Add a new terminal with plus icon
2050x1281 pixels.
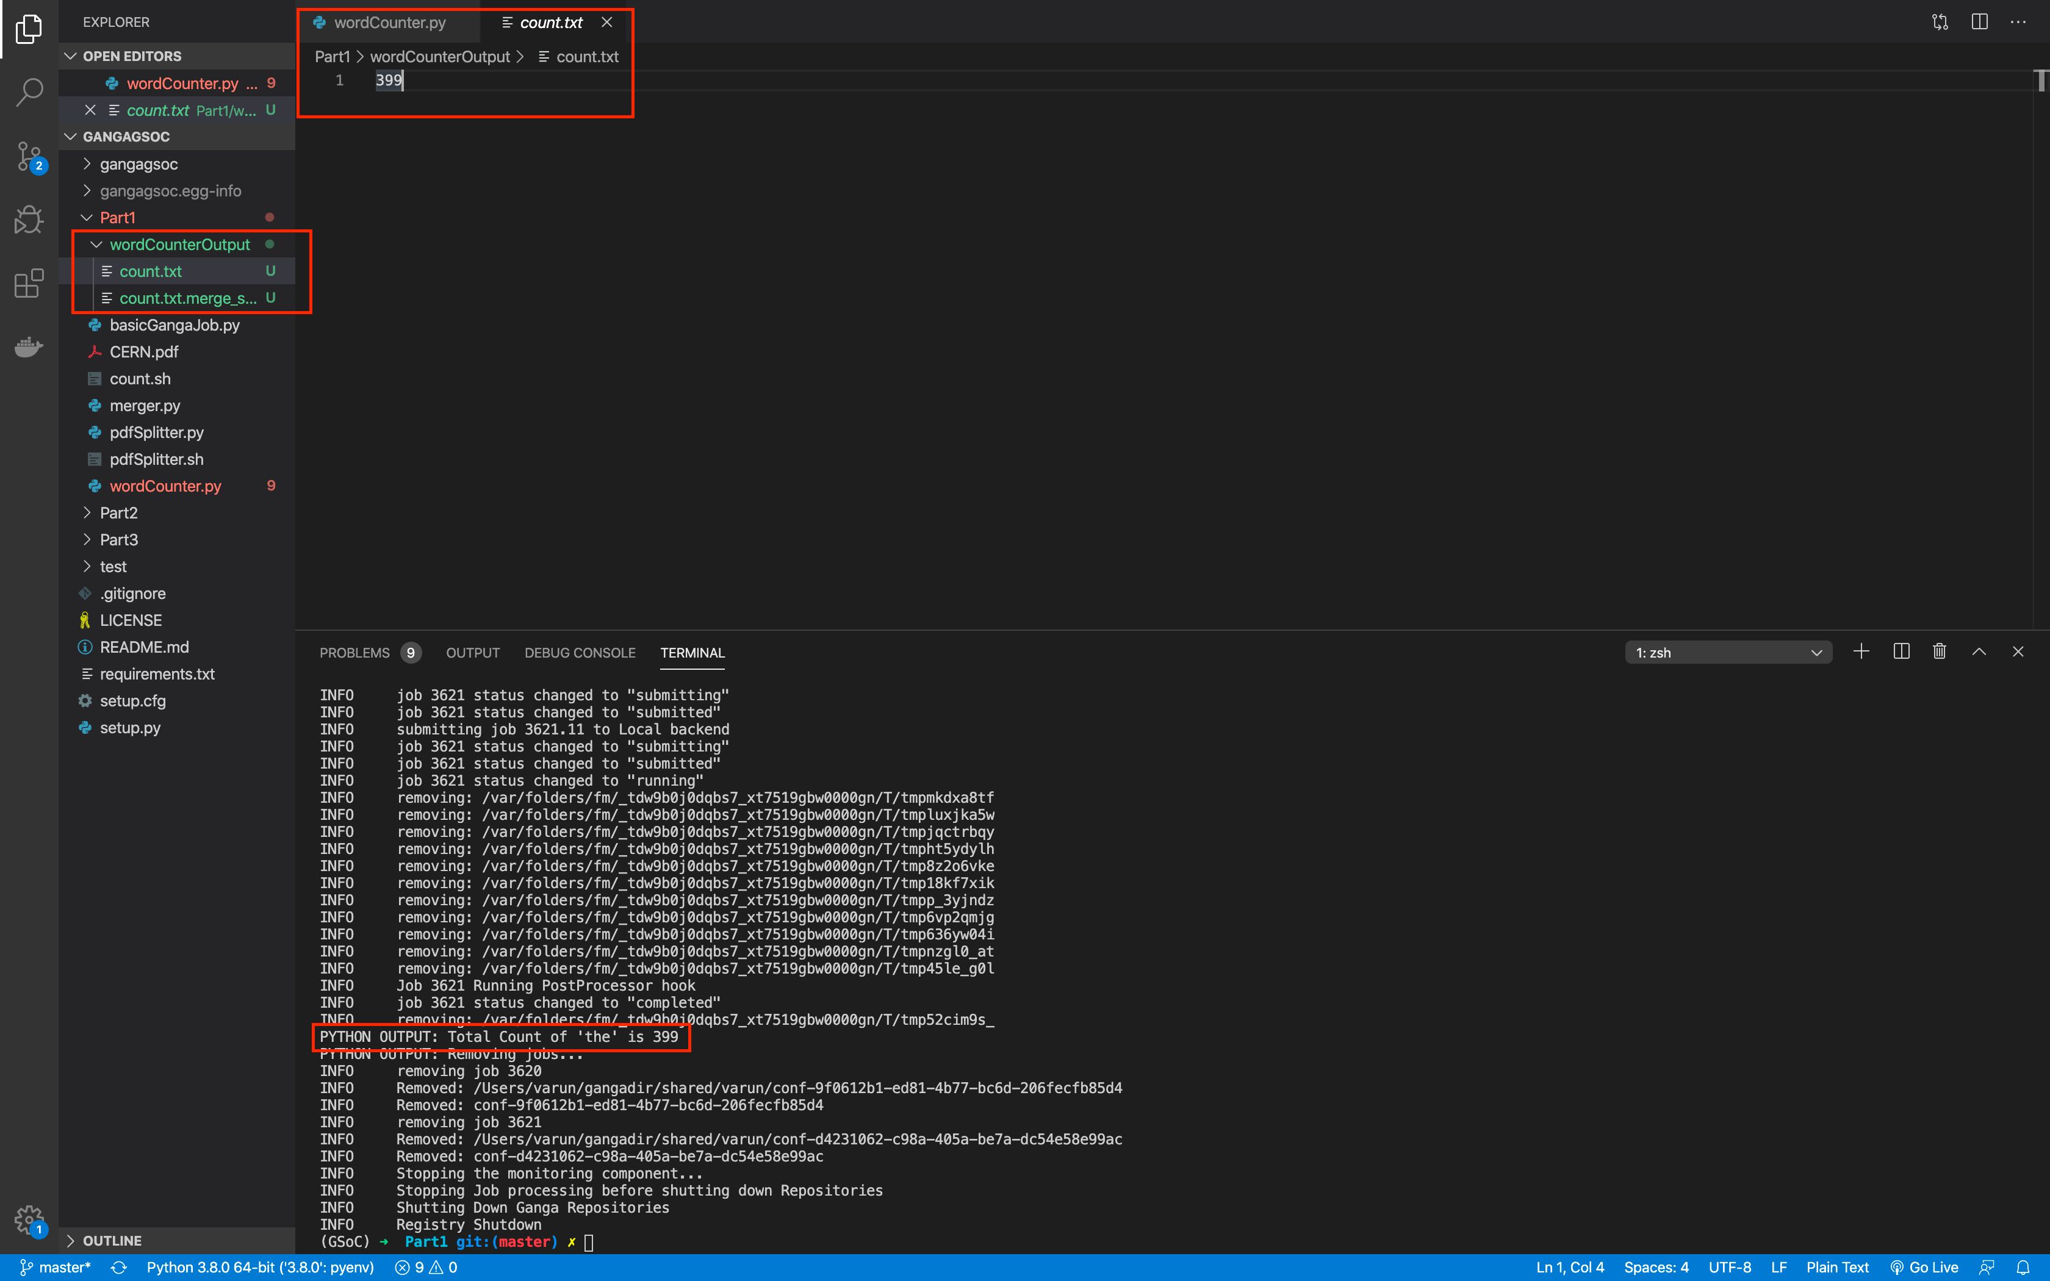pyautogui.click(x=1861, y=651)
